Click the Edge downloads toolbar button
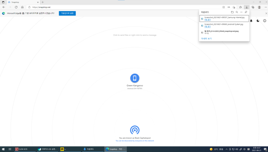268x152 pixels. (246, 7)
